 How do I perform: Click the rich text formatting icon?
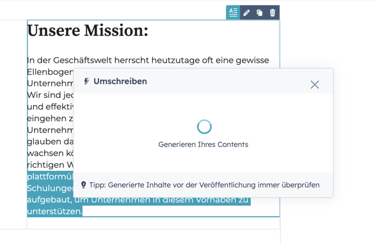coord(233,13)
